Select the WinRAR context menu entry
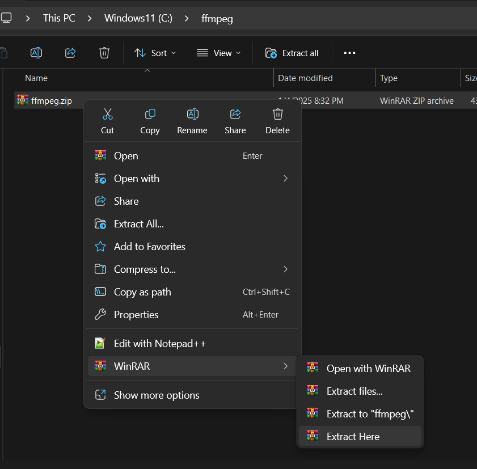This screenshot has width=477, height=469. [192, 366]
